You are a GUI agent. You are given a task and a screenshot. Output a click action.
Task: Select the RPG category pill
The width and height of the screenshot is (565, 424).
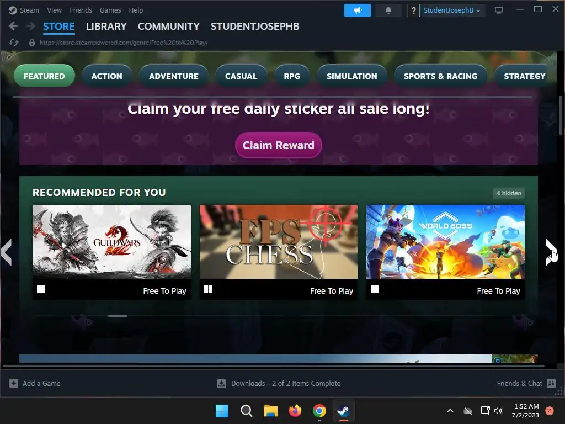(x=292, y=76)
